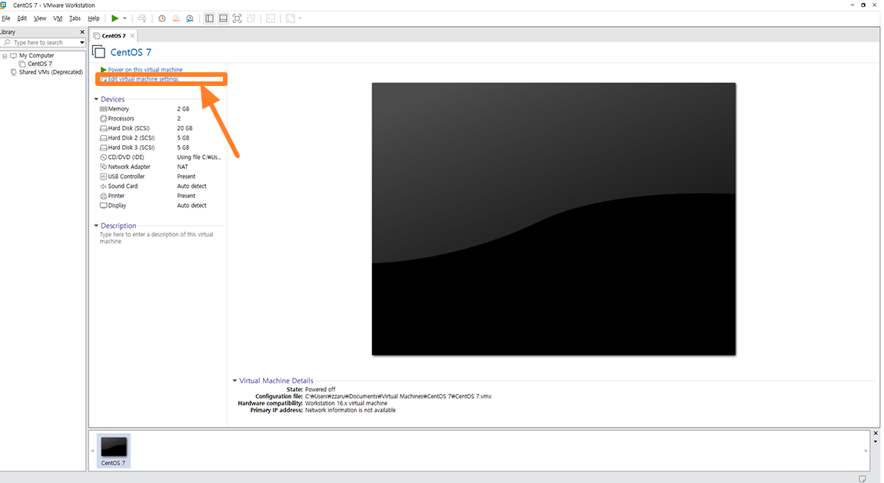Collapse the Virtual Machine Details section
Screen dimensions: 884x483
tap(234, 381)
